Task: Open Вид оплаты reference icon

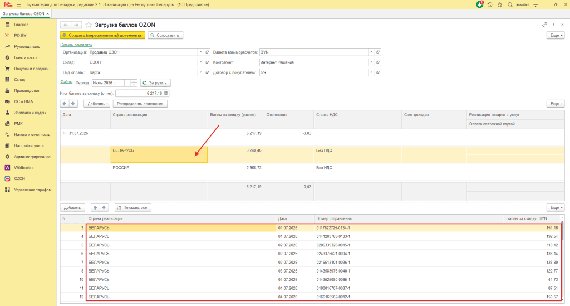Action: coord(207,72)
